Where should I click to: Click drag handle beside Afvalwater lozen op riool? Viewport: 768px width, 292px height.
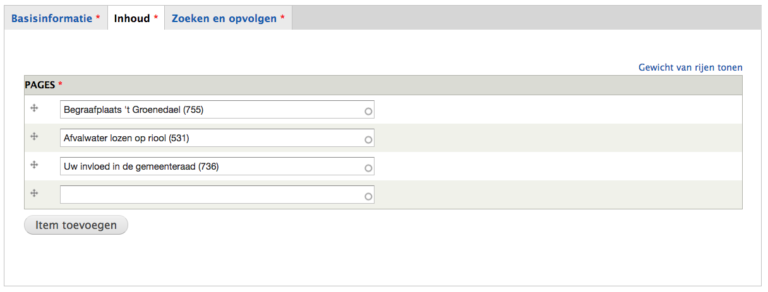(35, 136)
